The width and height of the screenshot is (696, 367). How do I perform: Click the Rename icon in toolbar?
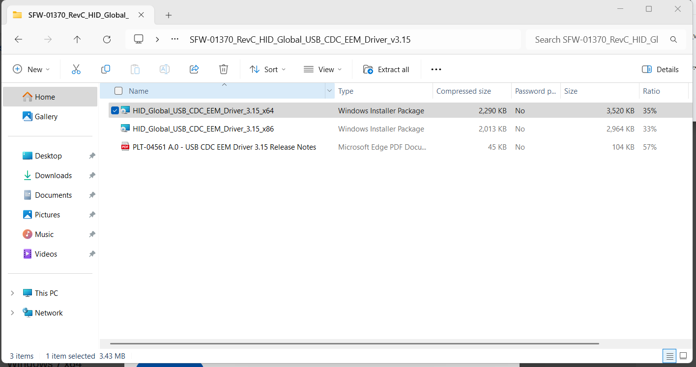165,69
